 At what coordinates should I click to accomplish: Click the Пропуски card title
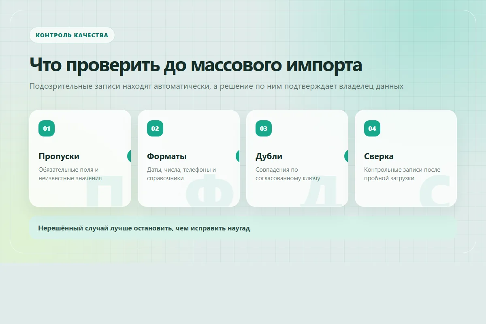[x=59, y=156]
